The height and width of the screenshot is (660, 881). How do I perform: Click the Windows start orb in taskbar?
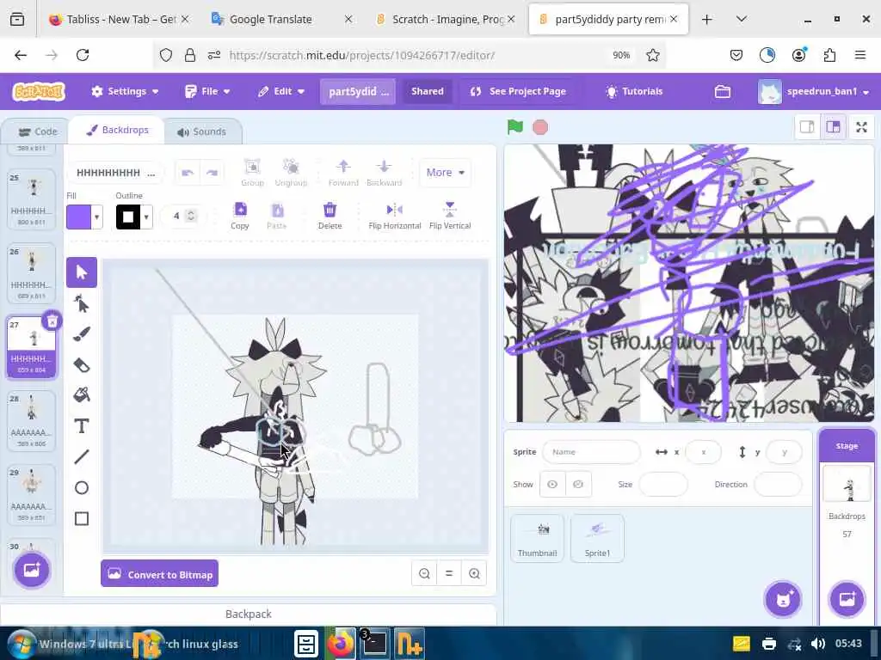22,644
